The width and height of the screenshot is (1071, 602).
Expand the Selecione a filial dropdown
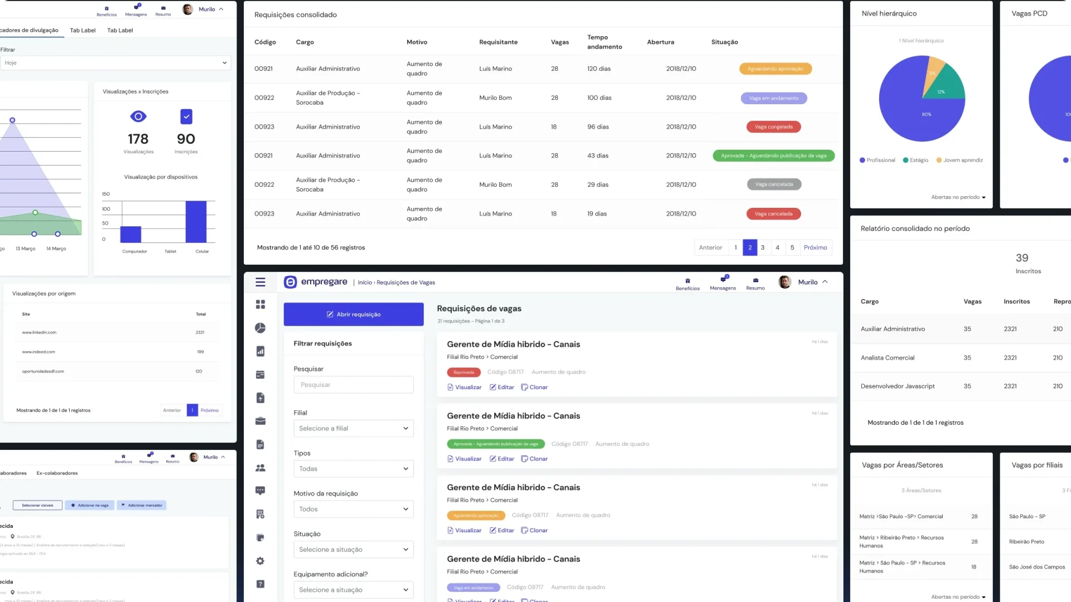point(353,429)
